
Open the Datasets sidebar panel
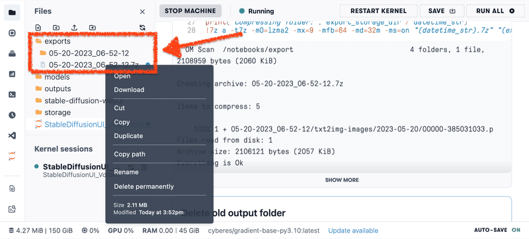(x=12, y=53)
